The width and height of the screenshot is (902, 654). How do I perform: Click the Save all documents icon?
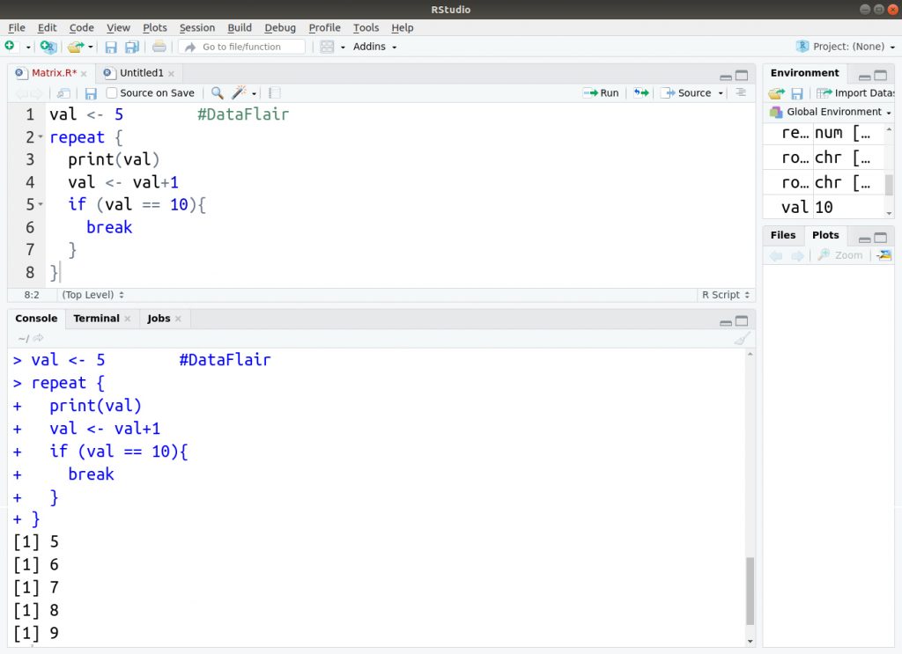pos(132,48)
